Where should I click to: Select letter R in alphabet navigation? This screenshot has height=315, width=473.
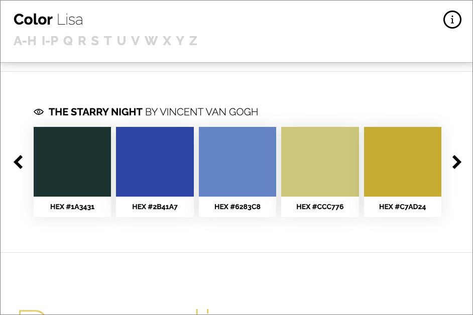click(82, 41)
